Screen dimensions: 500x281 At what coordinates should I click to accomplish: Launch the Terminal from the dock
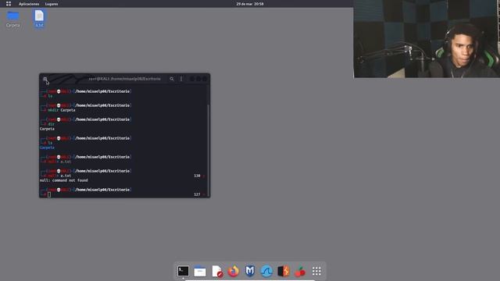183,271
